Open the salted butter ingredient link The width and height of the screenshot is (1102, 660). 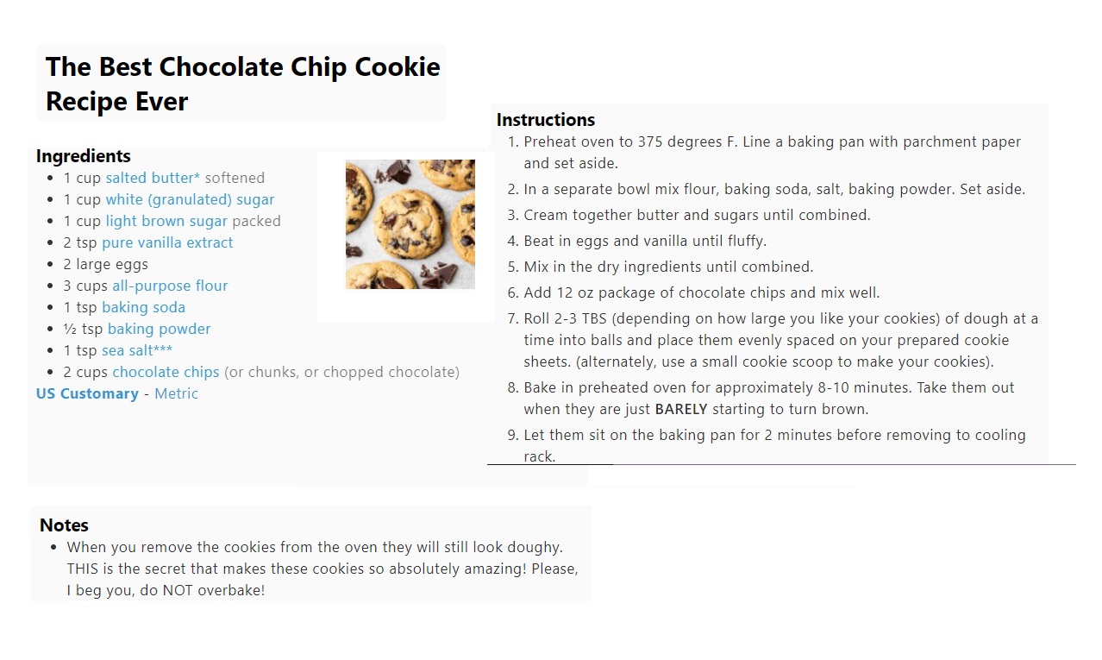(153, 178)
